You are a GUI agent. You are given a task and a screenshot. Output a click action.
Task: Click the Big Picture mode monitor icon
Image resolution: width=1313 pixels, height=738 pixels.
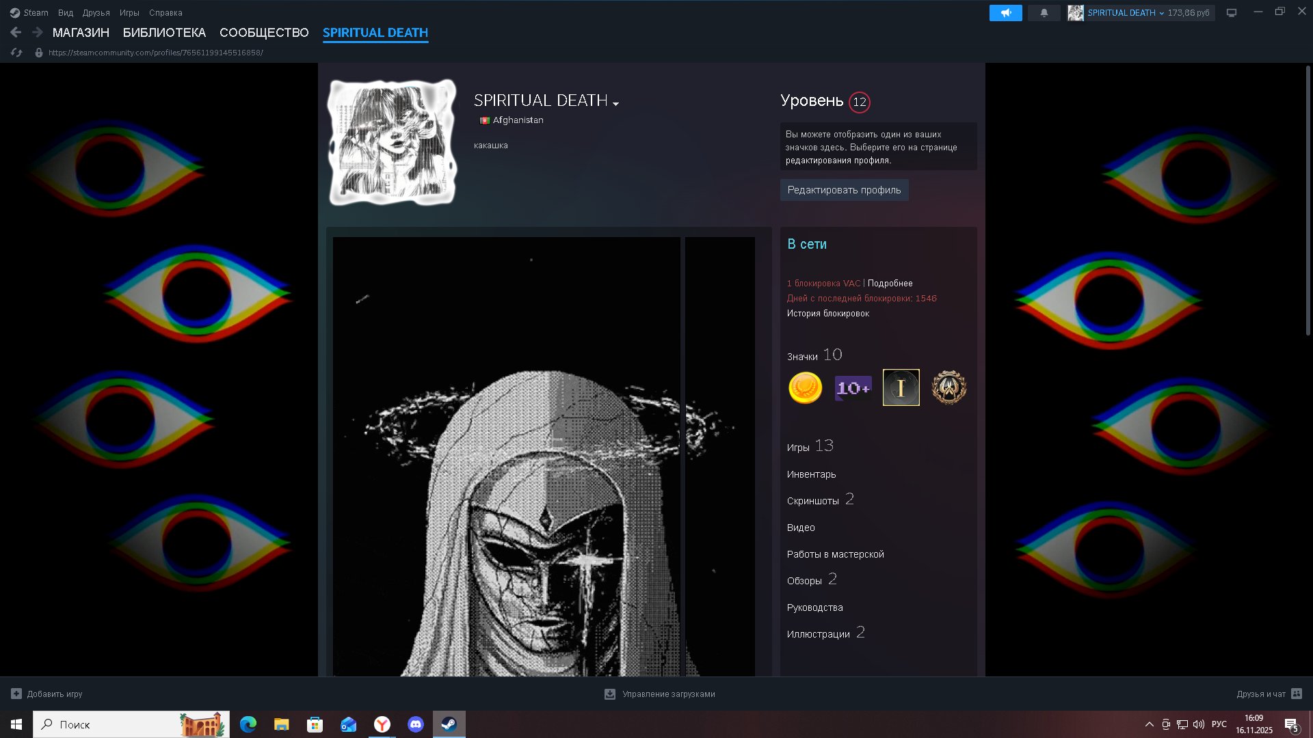(1232, 13)
